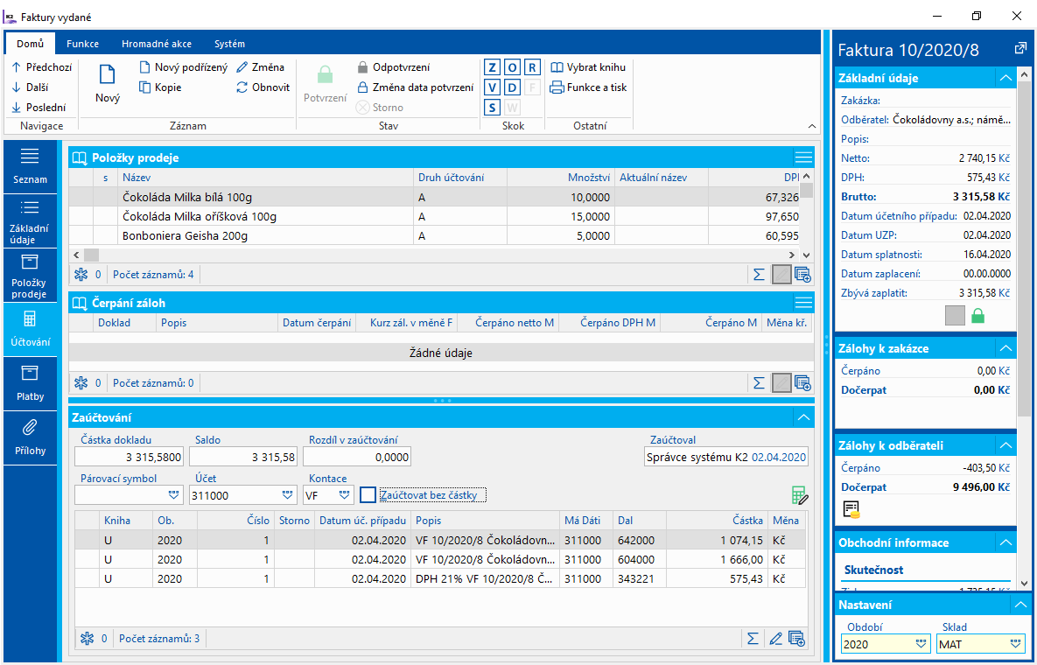Toggle gray square in Položky prodeje footer
Viewport: 1037px width, 665px height.
pyautogui.click(x=781, y=275)
